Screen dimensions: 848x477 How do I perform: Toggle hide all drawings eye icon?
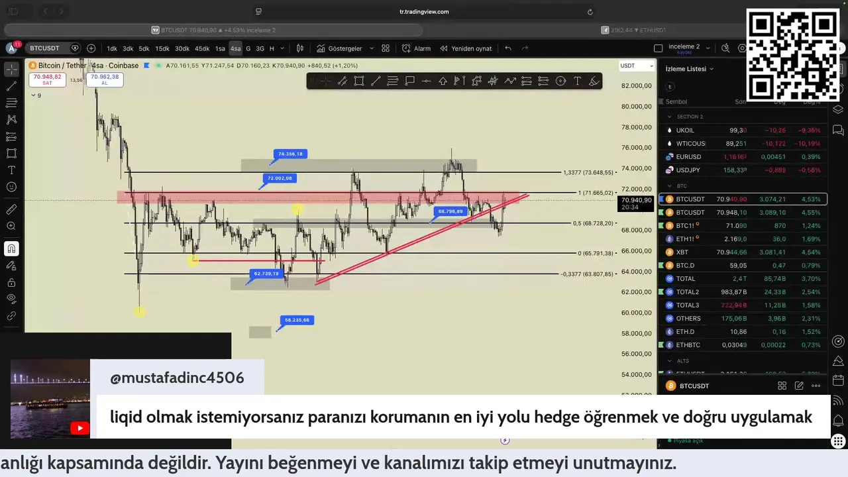(x=11, y=299)
